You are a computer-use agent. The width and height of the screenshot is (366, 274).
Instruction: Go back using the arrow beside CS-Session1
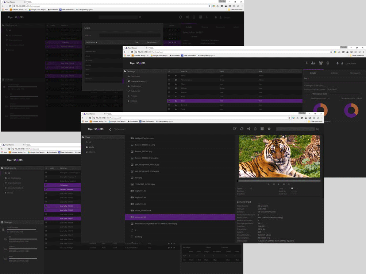click(x=110, y=129)
